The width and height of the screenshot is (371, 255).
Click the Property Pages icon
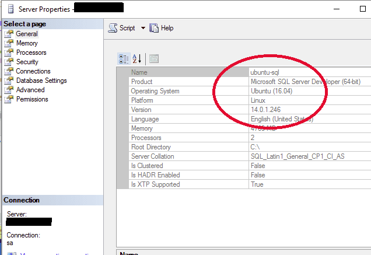tap(154, 59)
